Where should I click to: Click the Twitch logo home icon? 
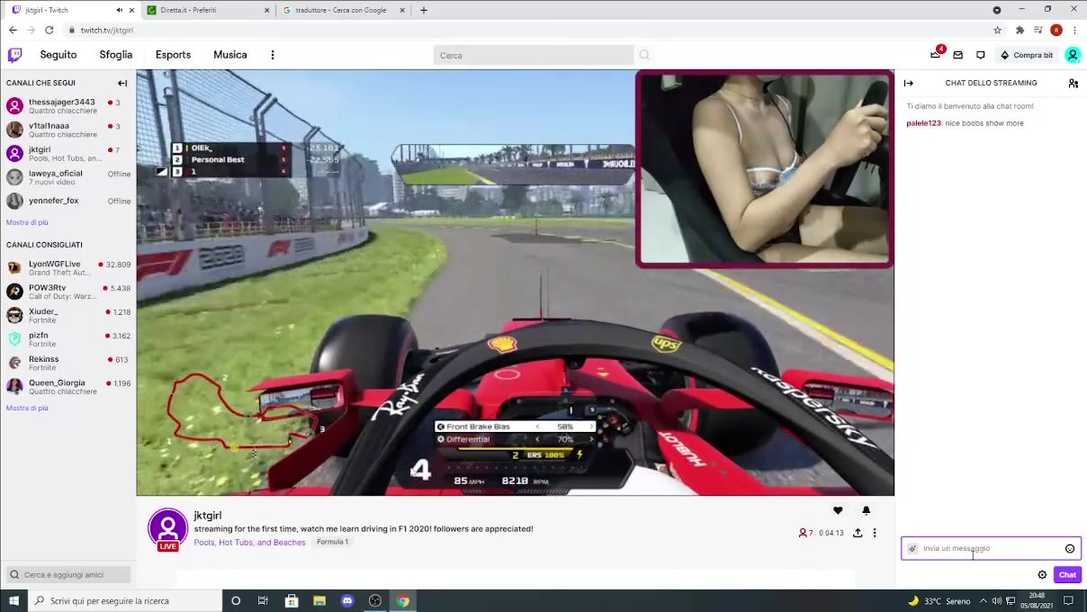(14, 55)
